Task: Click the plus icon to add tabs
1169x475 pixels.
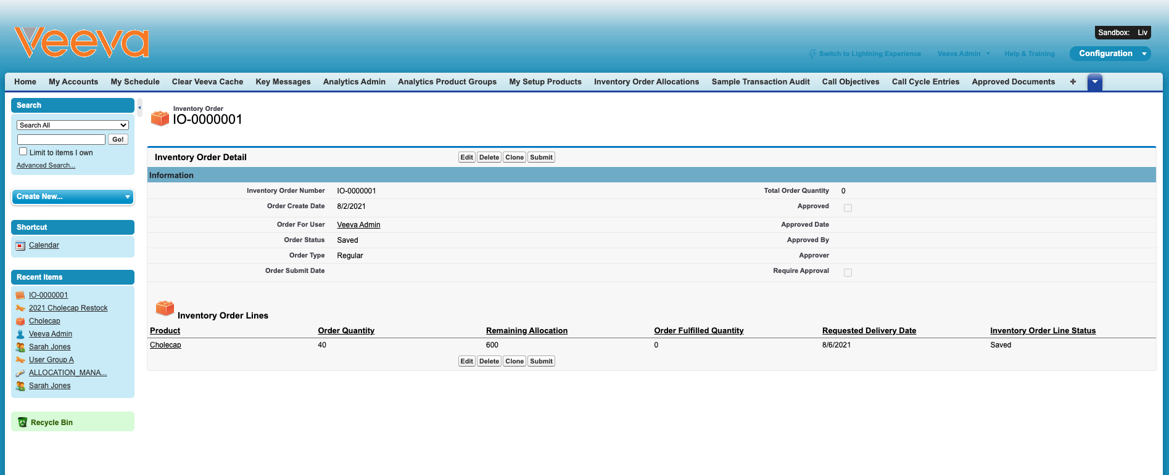Action: point(1073,82)
